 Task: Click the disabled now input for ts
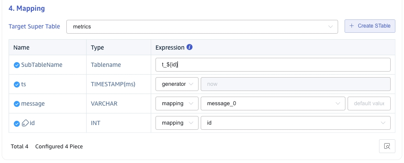click(x=295, y=84)
